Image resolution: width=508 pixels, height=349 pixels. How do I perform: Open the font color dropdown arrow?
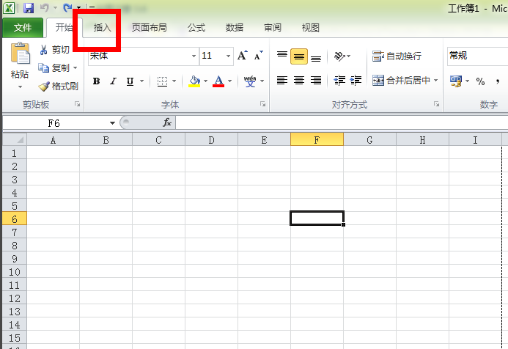(x=229, y=81)
